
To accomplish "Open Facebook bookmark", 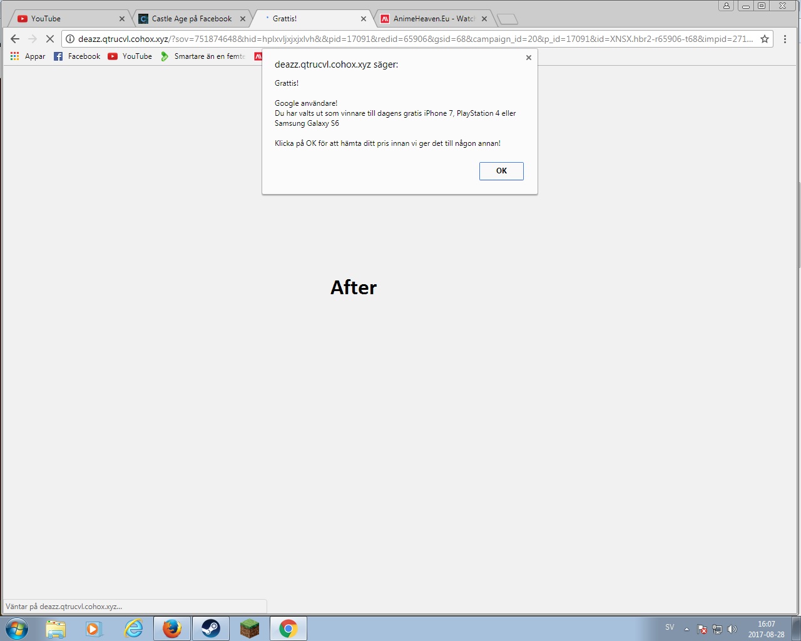I will pyautogui.click(x=77, y=56).
